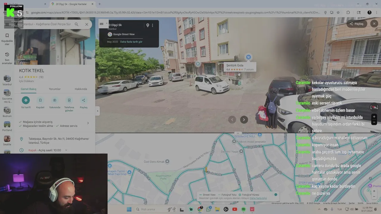Open the Kaydedilenler bookmark icon in sidebar
381x214 pixels.
[x=7, y=36]
